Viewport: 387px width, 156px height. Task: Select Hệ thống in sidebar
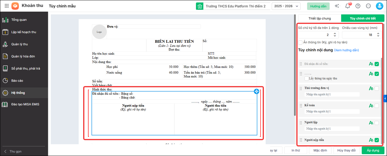pyautogui.click(x=24, y=93)
